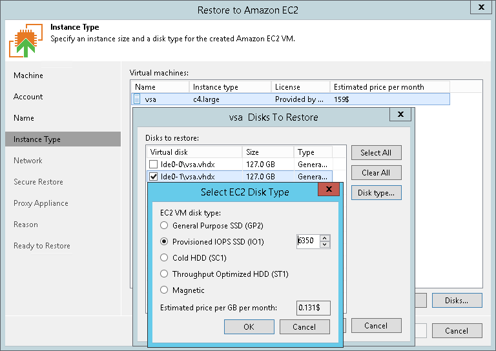
Task: Select the c4.large instance type cell
Action: (x=206, y=99)
